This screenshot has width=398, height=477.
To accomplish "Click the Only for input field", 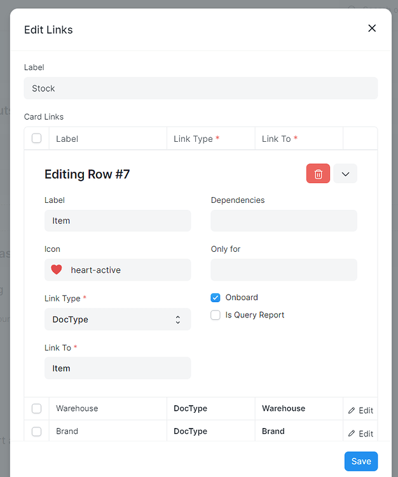I will 284,270.
